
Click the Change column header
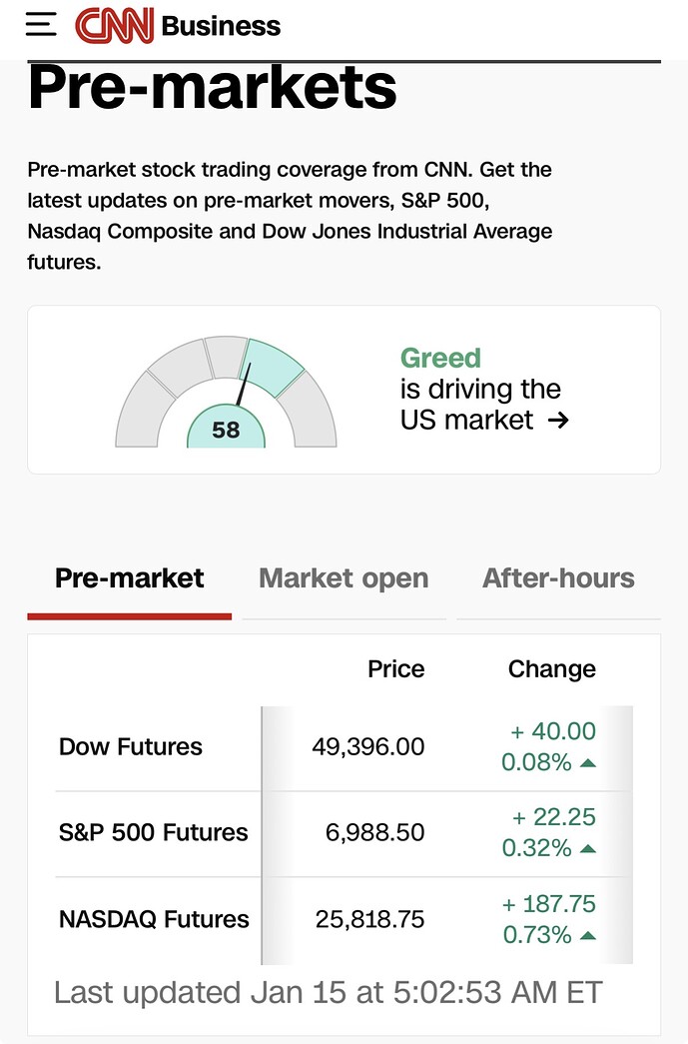552,669
